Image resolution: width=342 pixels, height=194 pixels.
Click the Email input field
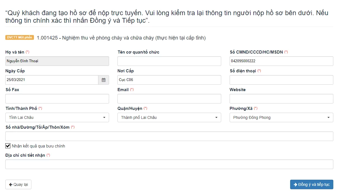pyautogui.click(x=169, y=99)
